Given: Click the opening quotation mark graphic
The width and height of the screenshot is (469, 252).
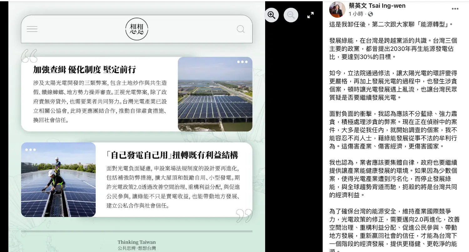Looking at the screenshot, I should pos(29,56).
